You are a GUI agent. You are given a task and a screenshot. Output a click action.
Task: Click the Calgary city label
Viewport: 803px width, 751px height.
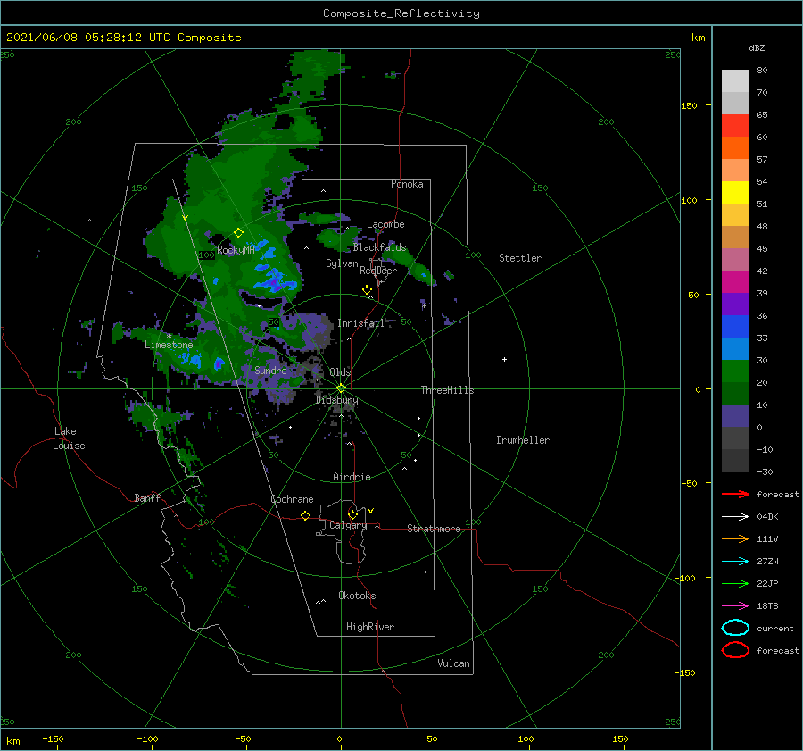(348, 525)
